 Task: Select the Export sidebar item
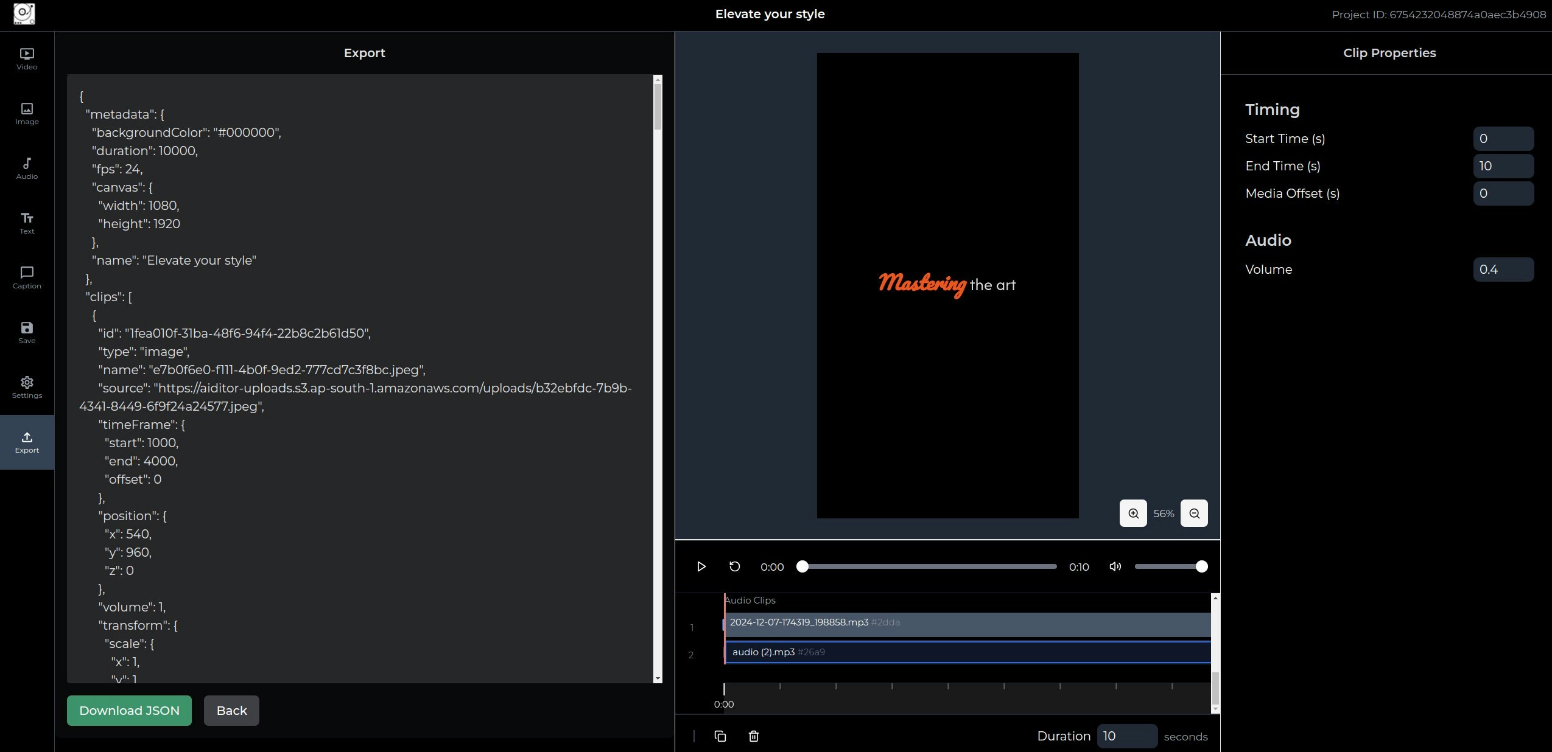(x=27, y=442)
